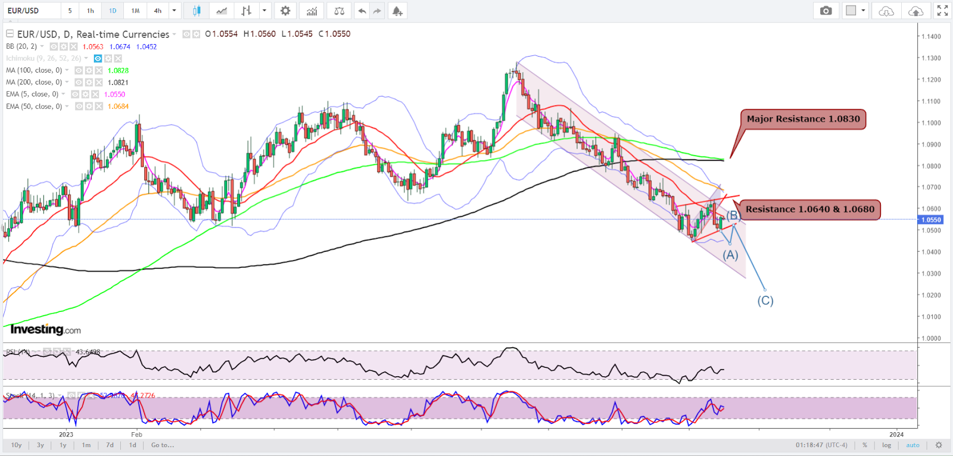Viewport: 953px width, 456px height.
Task: Switch to area chart style icon
Action: (x=222, y=11)
